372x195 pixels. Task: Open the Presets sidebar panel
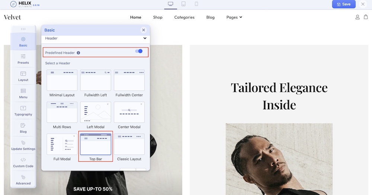pos(23,59)
